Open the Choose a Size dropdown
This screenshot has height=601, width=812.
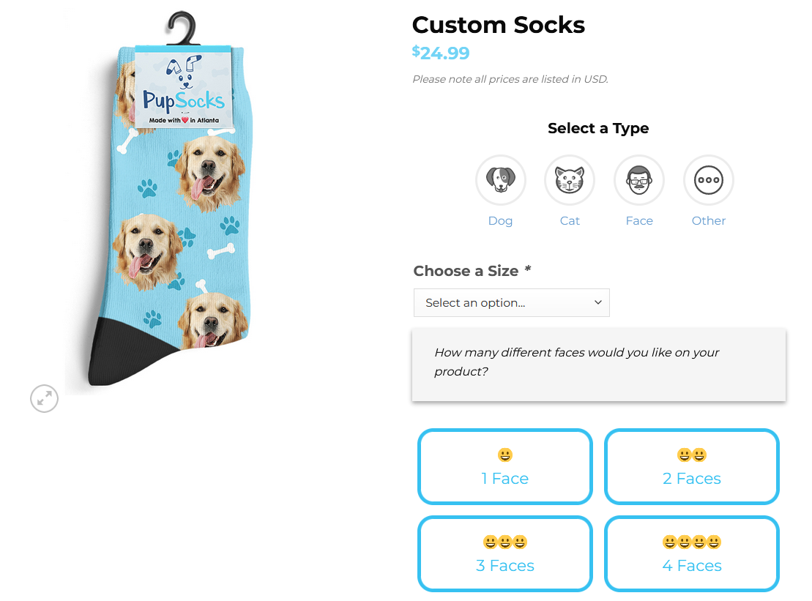pyautogui.click(x=512, y=303)
